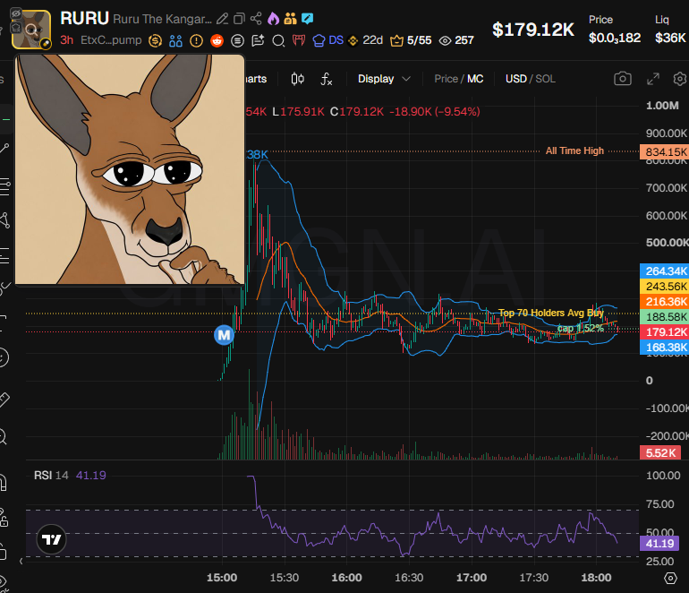689x593 pixels.
Task: Open the Reddit icon link
Action: click(x=217, y=41)
